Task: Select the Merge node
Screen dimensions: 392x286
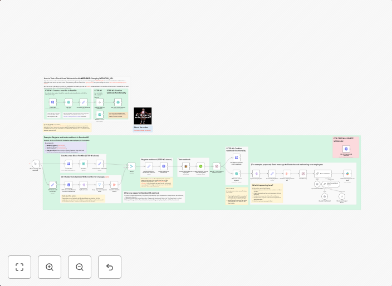Action: click(x=131, y=166)
